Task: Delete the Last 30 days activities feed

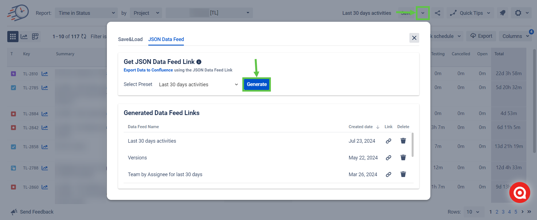Action: 403,141
